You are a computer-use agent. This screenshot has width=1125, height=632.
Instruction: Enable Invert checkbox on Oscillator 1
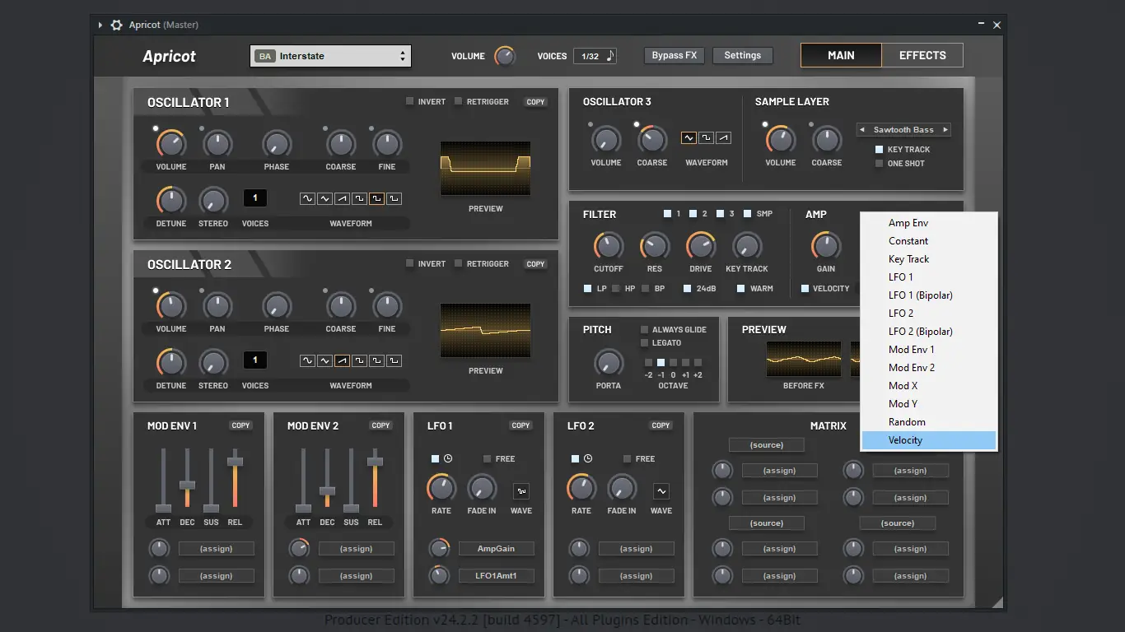[410, 102]
